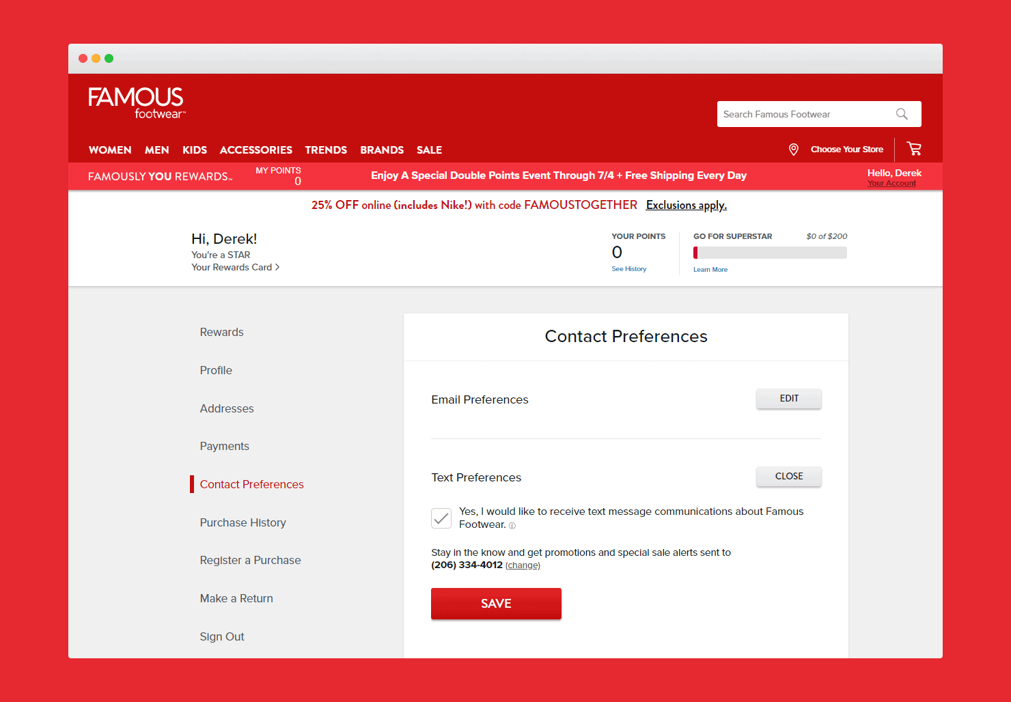Click the "Hello, Derek" header text
The width and height of the screenshot is (1011, 702).
coord(894,173)
